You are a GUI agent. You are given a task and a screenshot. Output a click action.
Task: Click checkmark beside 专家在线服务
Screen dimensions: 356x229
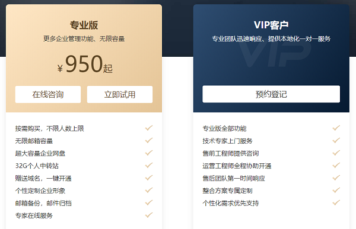[149, 215]
